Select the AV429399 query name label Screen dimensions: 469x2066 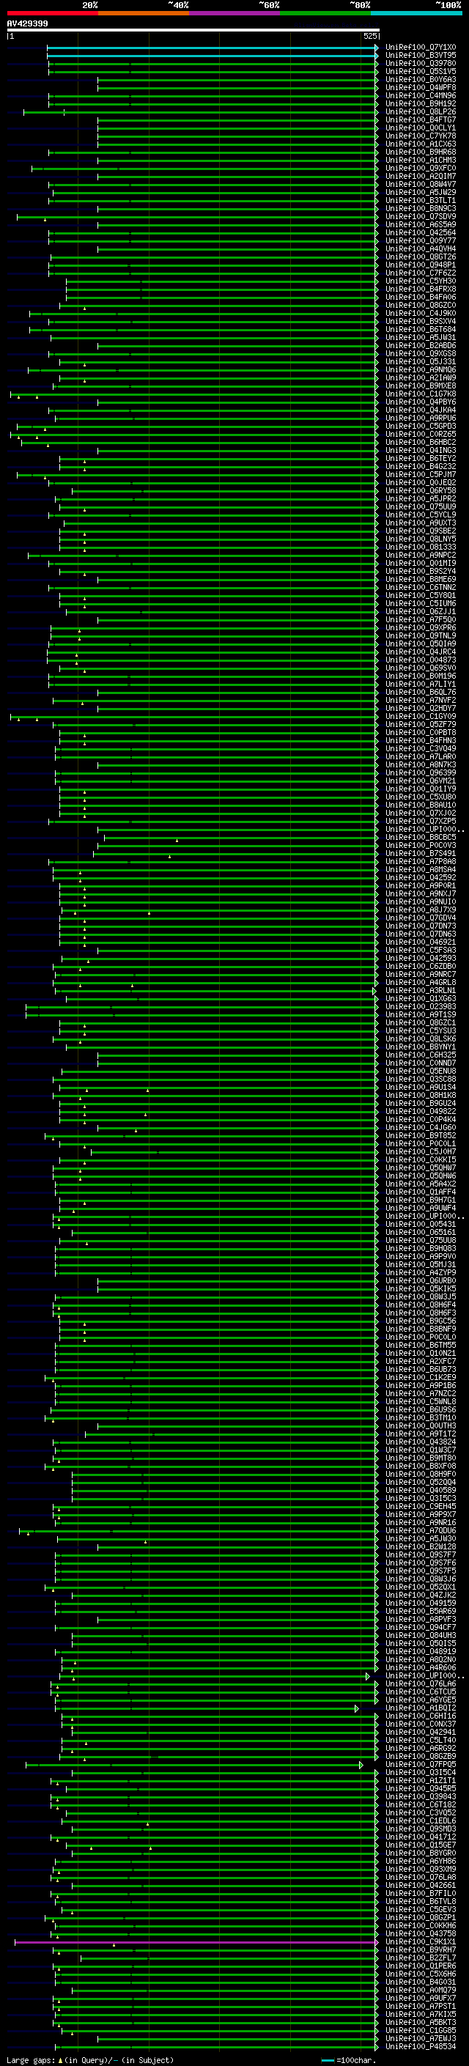tap(27, 23)
